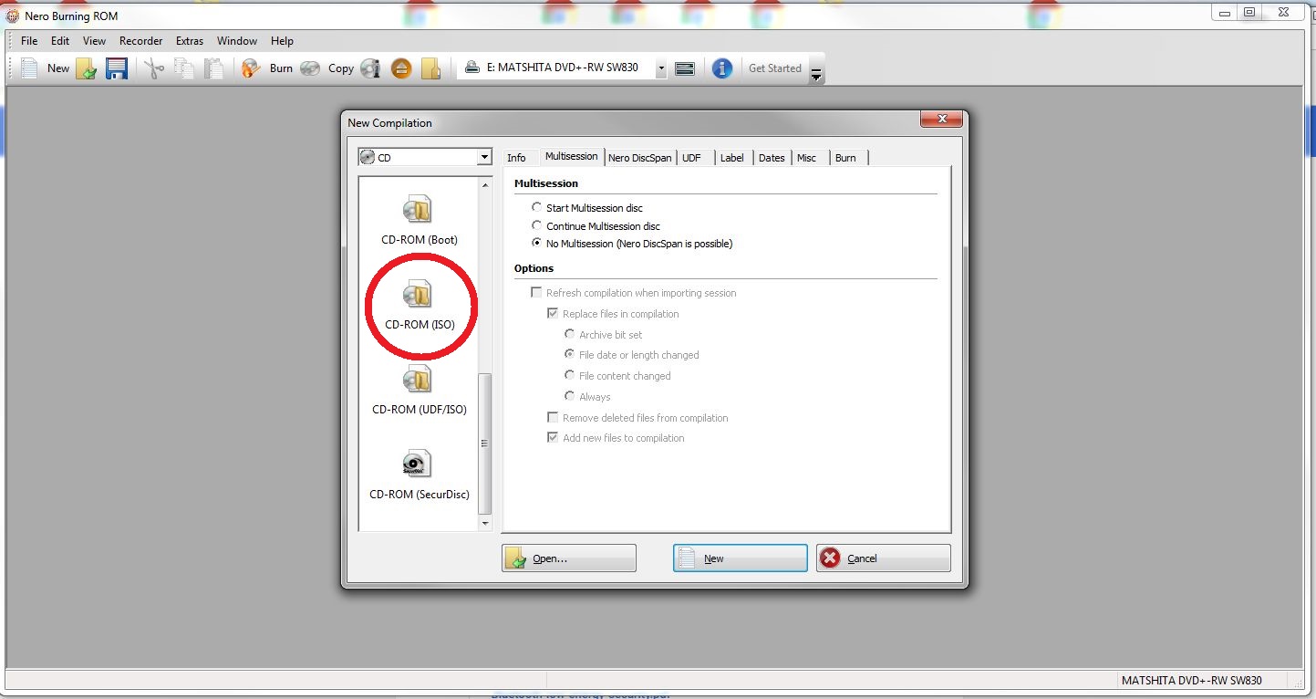
Task: Click the Burn flame disc icon
Action: pos(251,68)
